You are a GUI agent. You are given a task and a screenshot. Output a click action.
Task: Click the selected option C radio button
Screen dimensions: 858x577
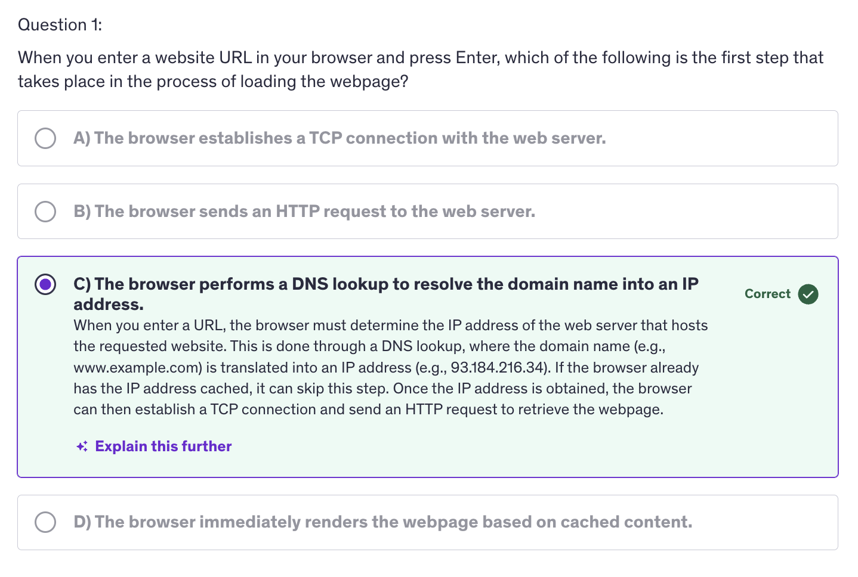pyautogui.click(x=45, y=284)
